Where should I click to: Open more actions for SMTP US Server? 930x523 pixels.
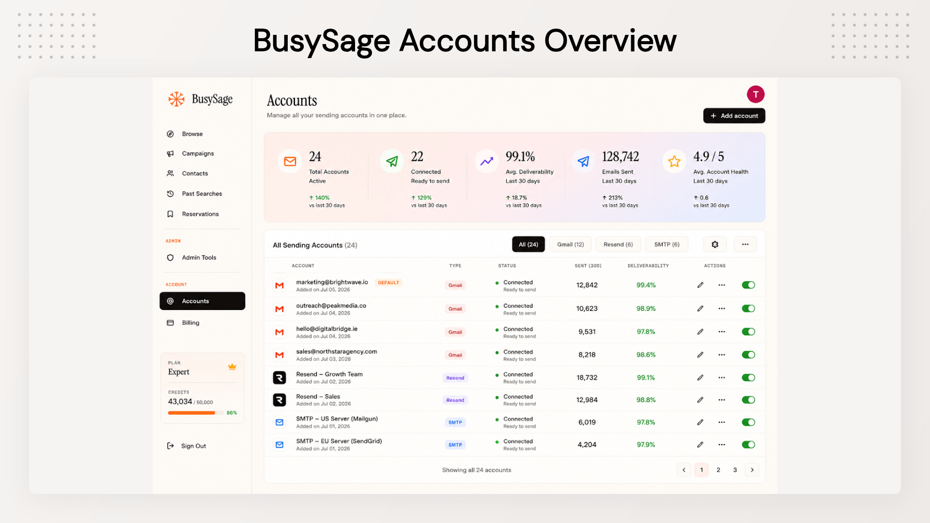pos(722,422)
